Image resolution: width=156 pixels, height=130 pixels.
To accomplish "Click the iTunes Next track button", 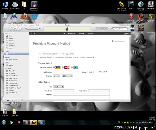I will pos(20,29).
